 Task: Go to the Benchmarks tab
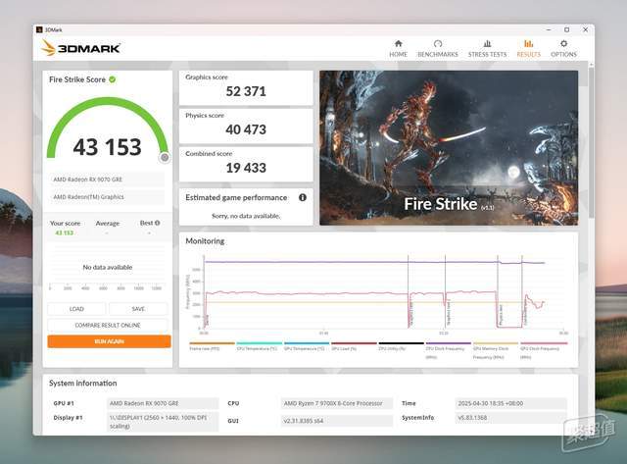pyautogui.click(x=438, y=49)
